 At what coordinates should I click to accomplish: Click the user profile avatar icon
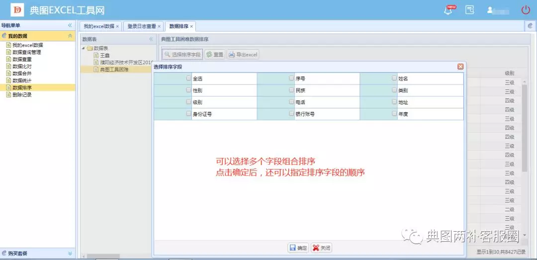[491, 10]
